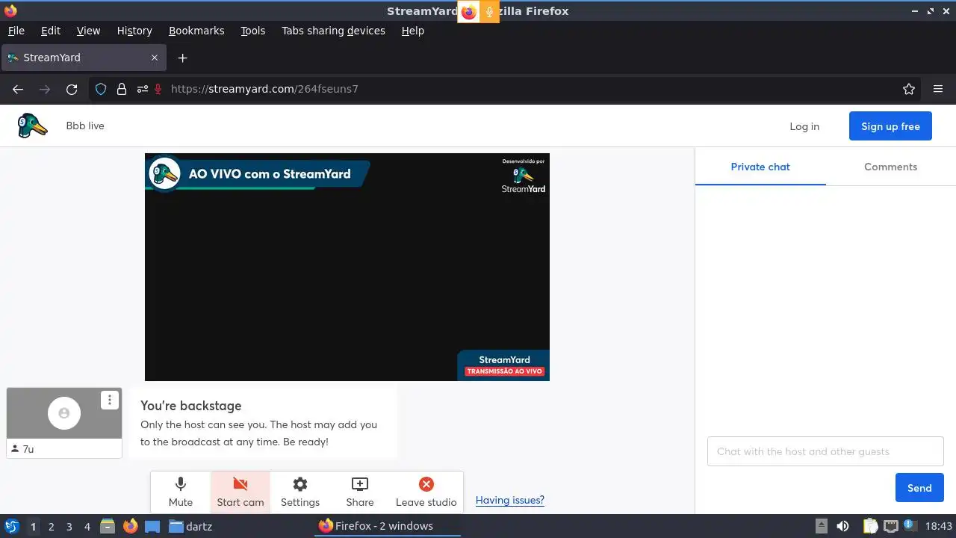Open the Tabs sharing devices menu
This screenshot has height=538, width=956.
click(333, 31)
